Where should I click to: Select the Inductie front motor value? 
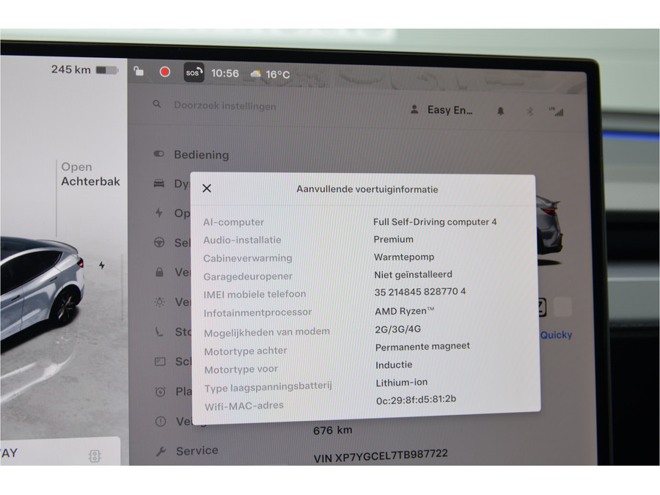394,364
